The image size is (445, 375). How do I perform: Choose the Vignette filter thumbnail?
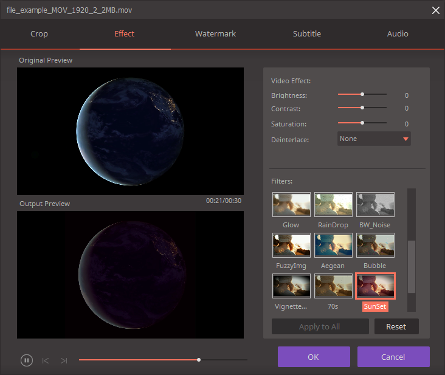coord(291,286)
